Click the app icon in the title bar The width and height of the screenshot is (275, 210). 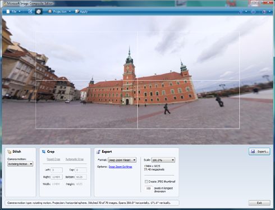pyautogui.click(x=4, y=3)
